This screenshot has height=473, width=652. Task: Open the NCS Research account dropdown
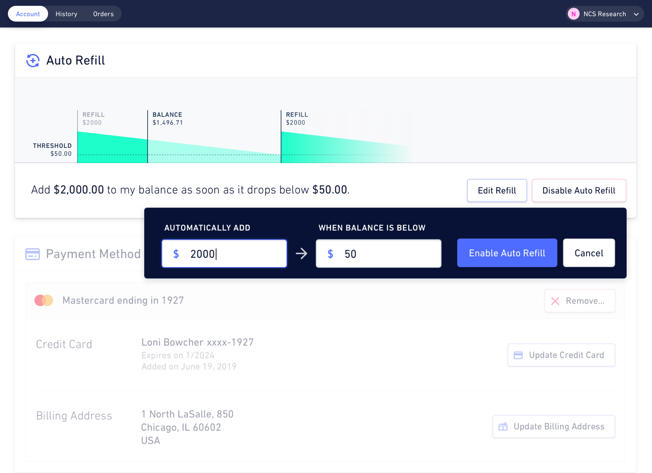(x=605, y=14)
